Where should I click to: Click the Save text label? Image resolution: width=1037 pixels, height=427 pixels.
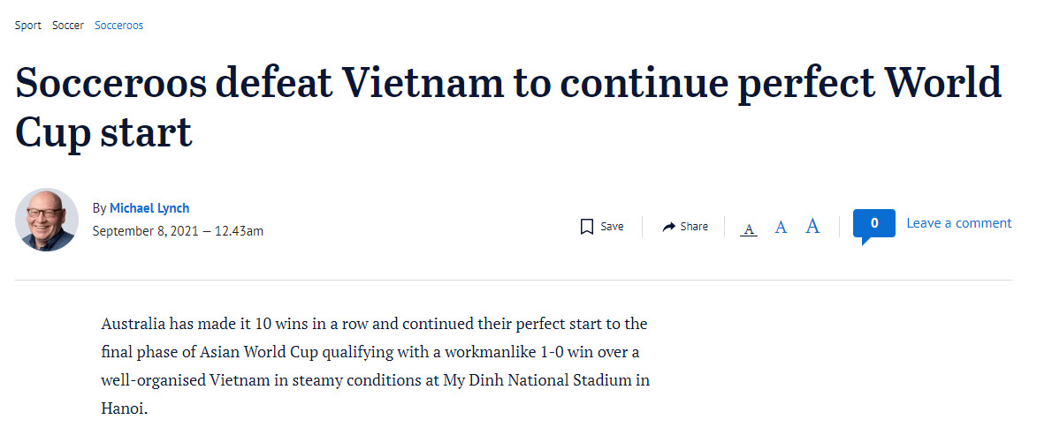pyautogui.click(x=612, y=227)
